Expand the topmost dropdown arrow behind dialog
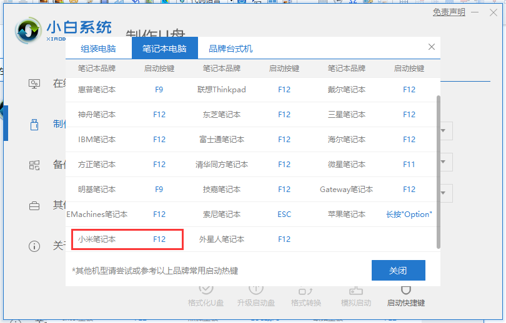This screenshot has height=323, width=506. [x=443, y=130]
